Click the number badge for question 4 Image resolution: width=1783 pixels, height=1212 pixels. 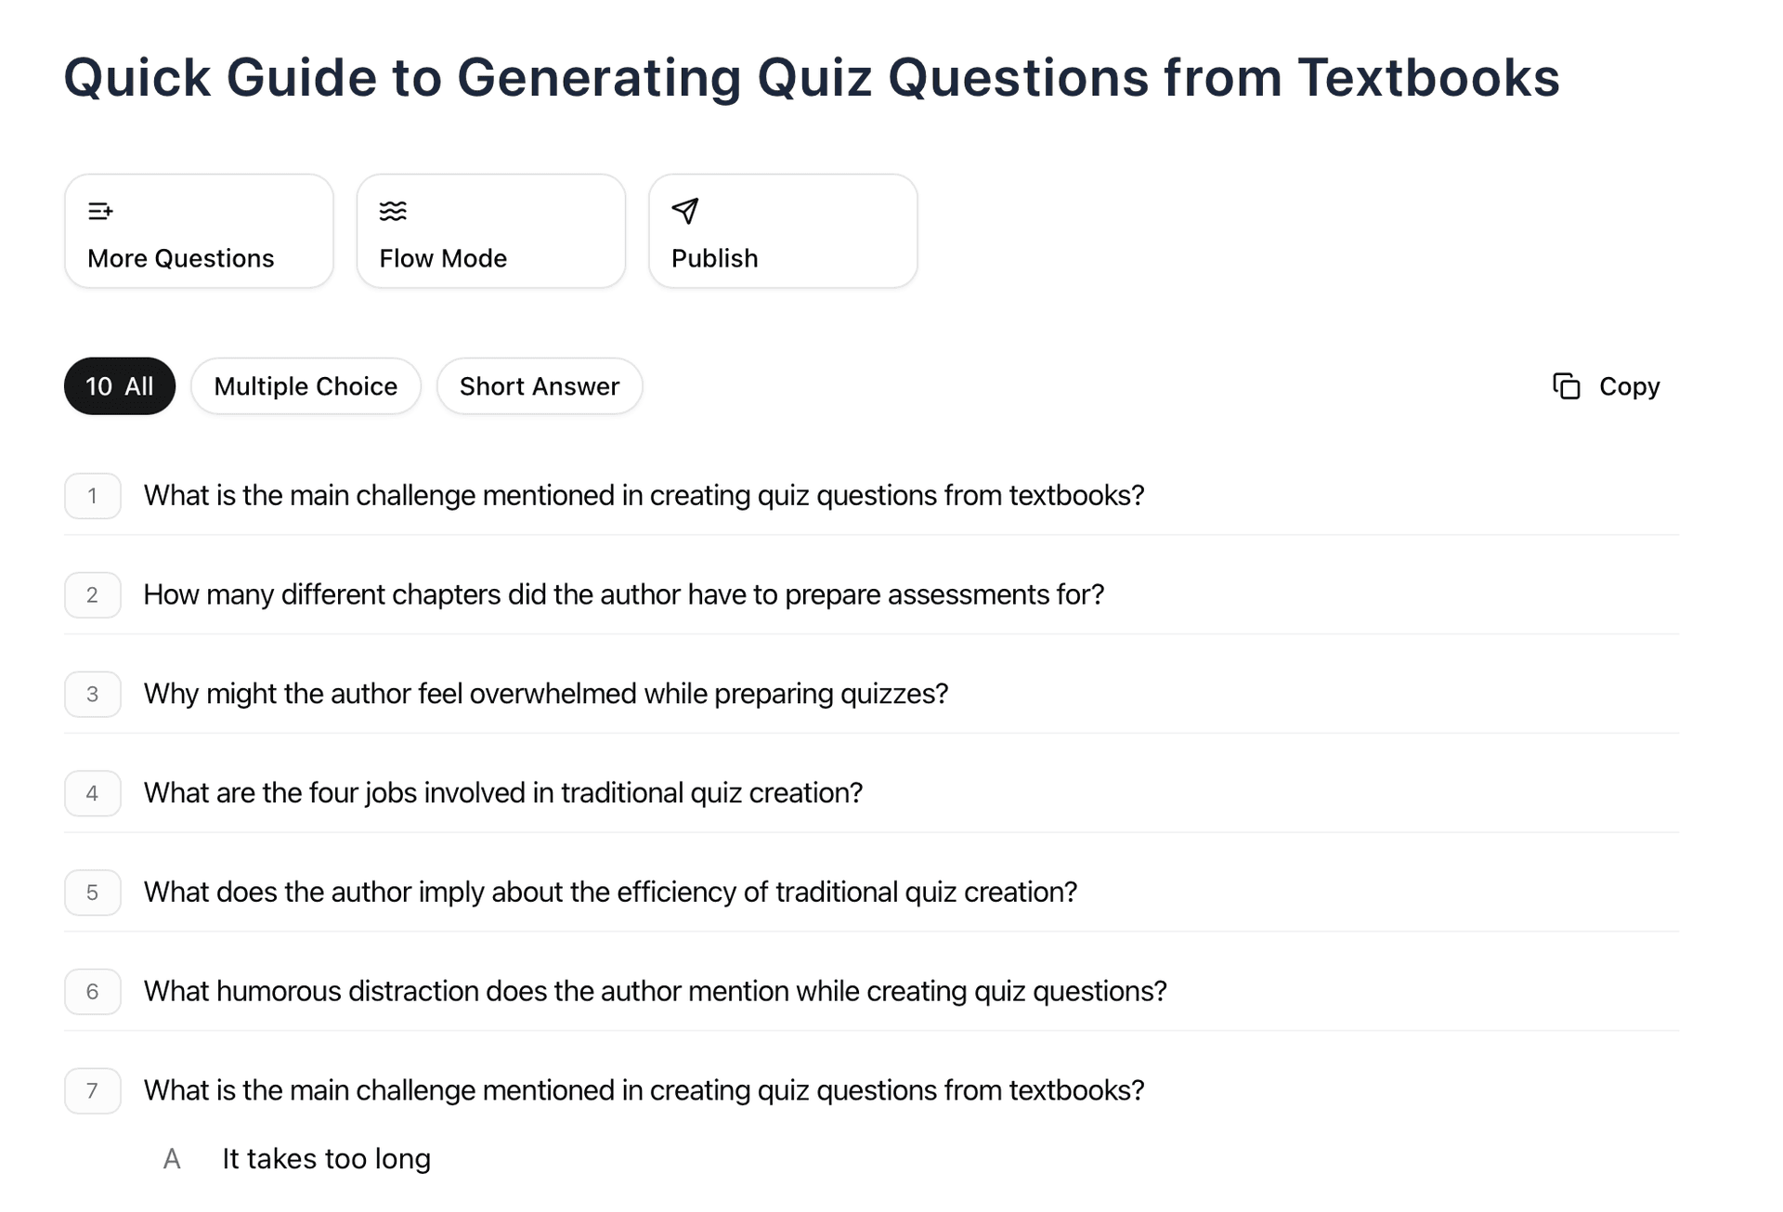pos(92,793)
